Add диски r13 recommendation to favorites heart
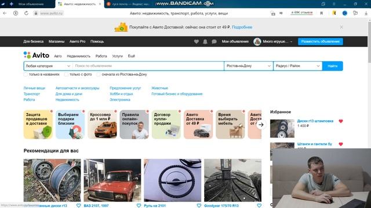This screenshot has width=371, height=208. [79, 206]
